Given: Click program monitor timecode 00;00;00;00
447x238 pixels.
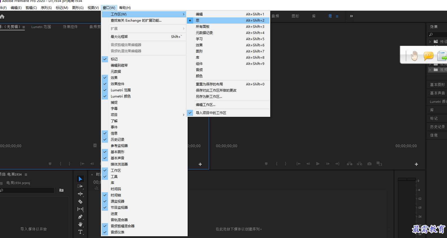Looking at the screenshot, I should (x=227, y=146).
